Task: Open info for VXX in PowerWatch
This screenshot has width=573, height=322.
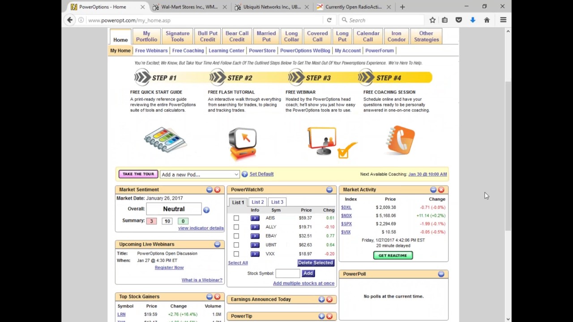Action: point(255,254)
